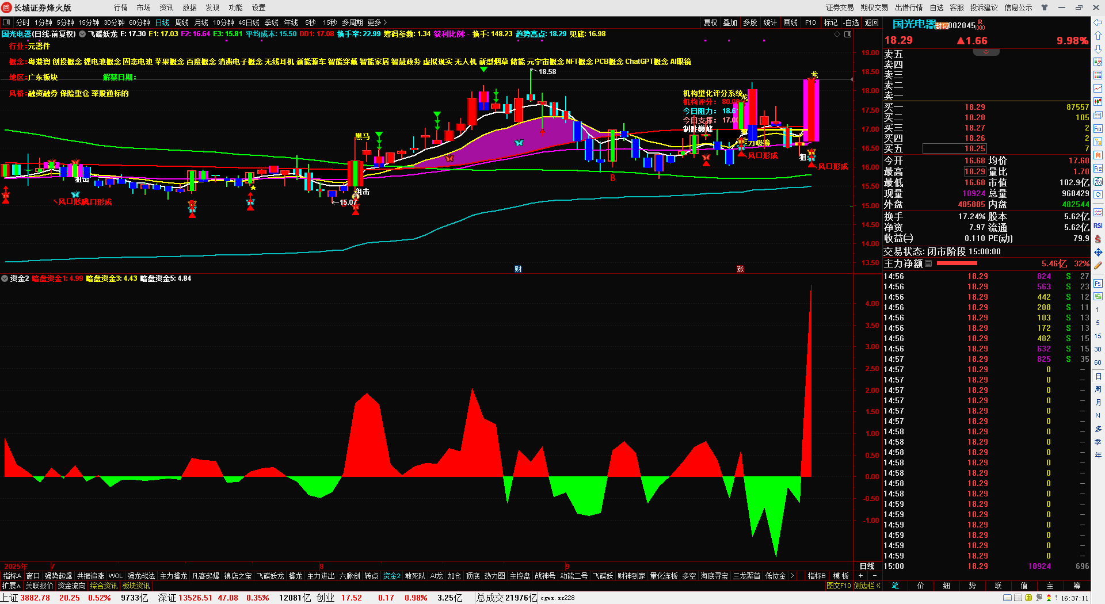Image resolution: width=1105 pixels, height=604 pixels.
Task: Click the gear icon beside the stock title
Action: (x=82, y=34)
